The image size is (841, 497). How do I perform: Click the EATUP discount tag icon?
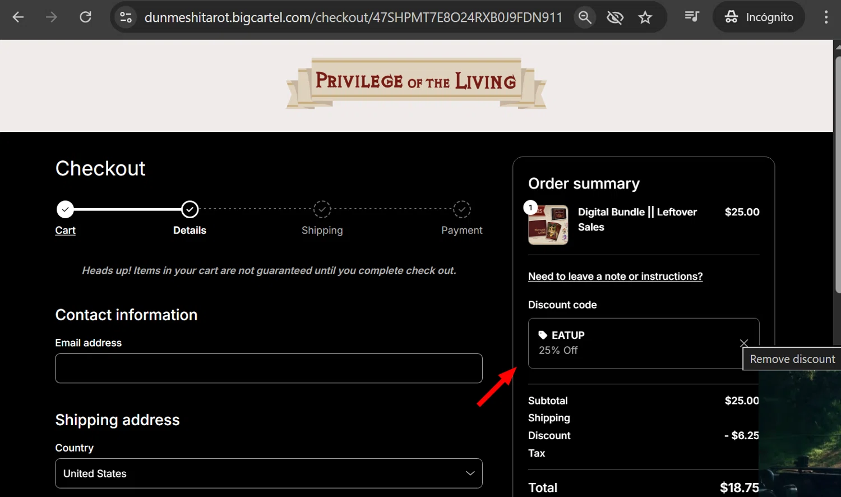point(543,335)
